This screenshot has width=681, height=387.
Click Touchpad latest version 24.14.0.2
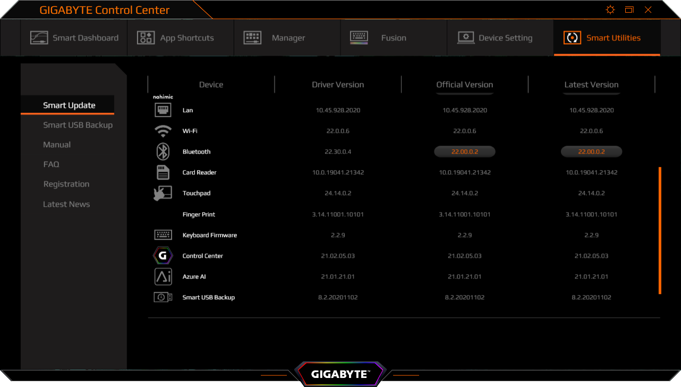[x=591, y=193]
